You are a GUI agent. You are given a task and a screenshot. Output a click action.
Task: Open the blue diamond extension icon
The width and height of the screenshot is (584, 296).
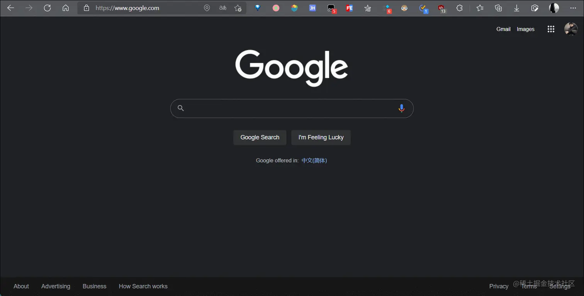point(257,8)
